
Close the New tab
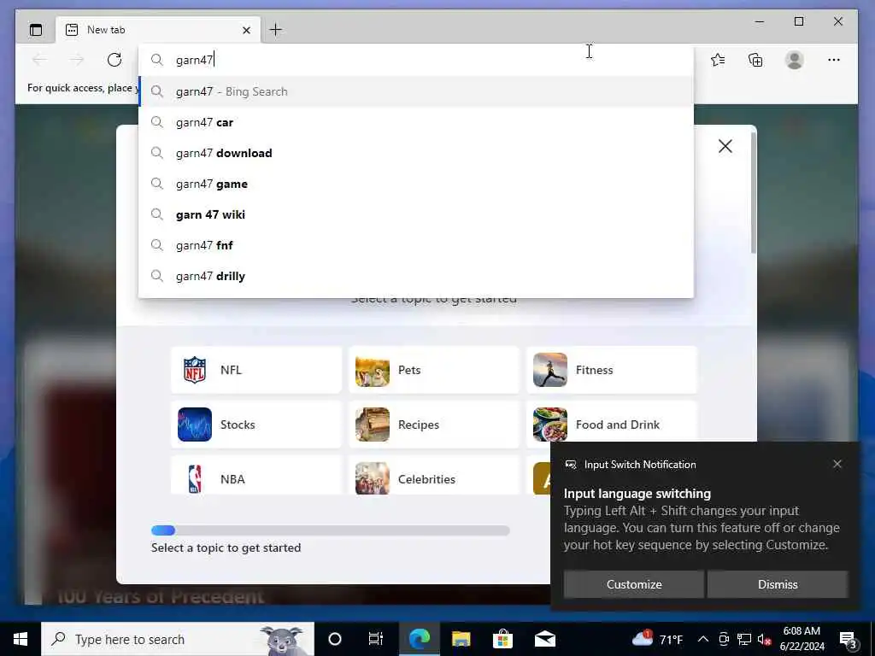pyautogui.click(x=246, y=30)
